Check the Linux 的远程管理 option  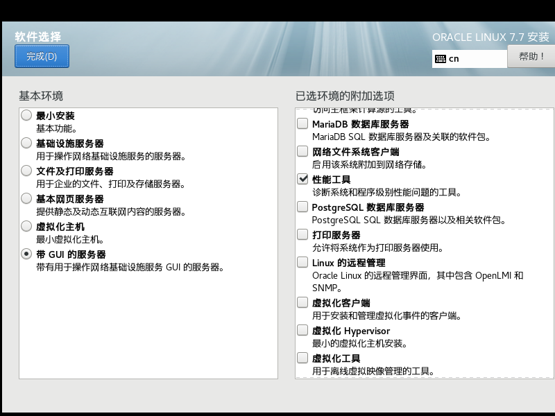302,262
